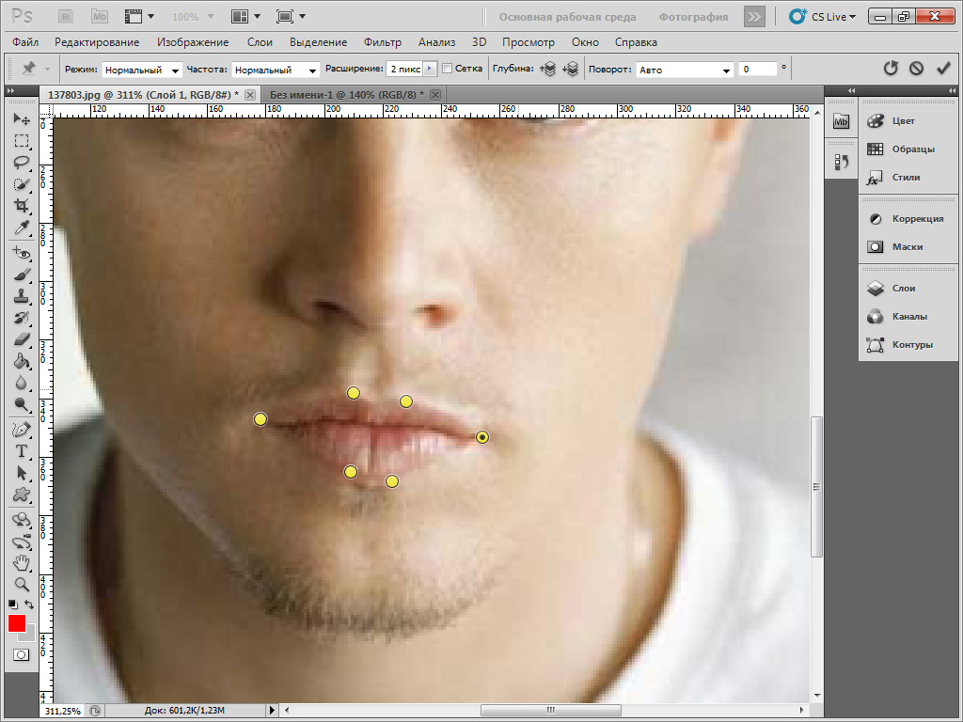Viewport: 963px width, 722px height.
Task: Enable the Сетка checkbox
Action: [x=447, y=69]
